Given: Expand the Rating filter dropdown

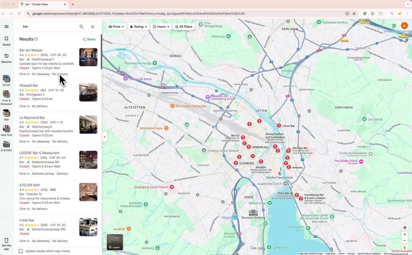Looking at the screenshot, I should (138, 27).
